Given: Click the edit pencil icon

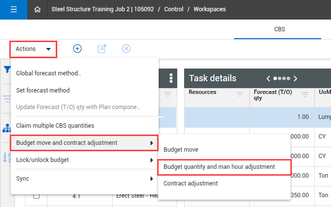Looking at the screenshot, I should (x=102, y=48).
